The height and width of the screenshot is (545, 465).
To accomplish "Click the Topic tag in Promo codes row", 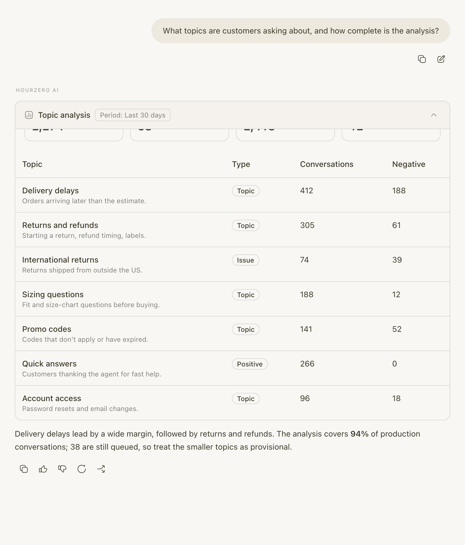I will [246, 329].
